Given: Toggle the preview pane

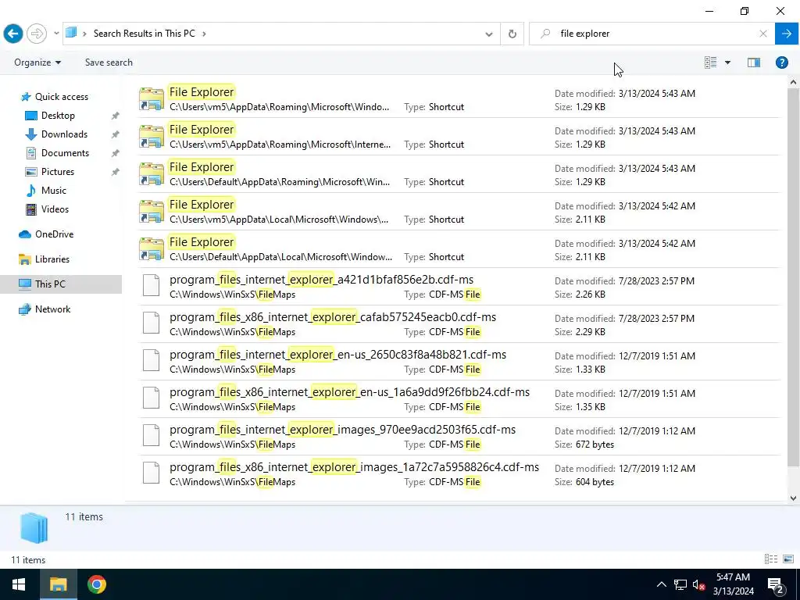Looking at the screenshot, I should click(x=754, y=62).
